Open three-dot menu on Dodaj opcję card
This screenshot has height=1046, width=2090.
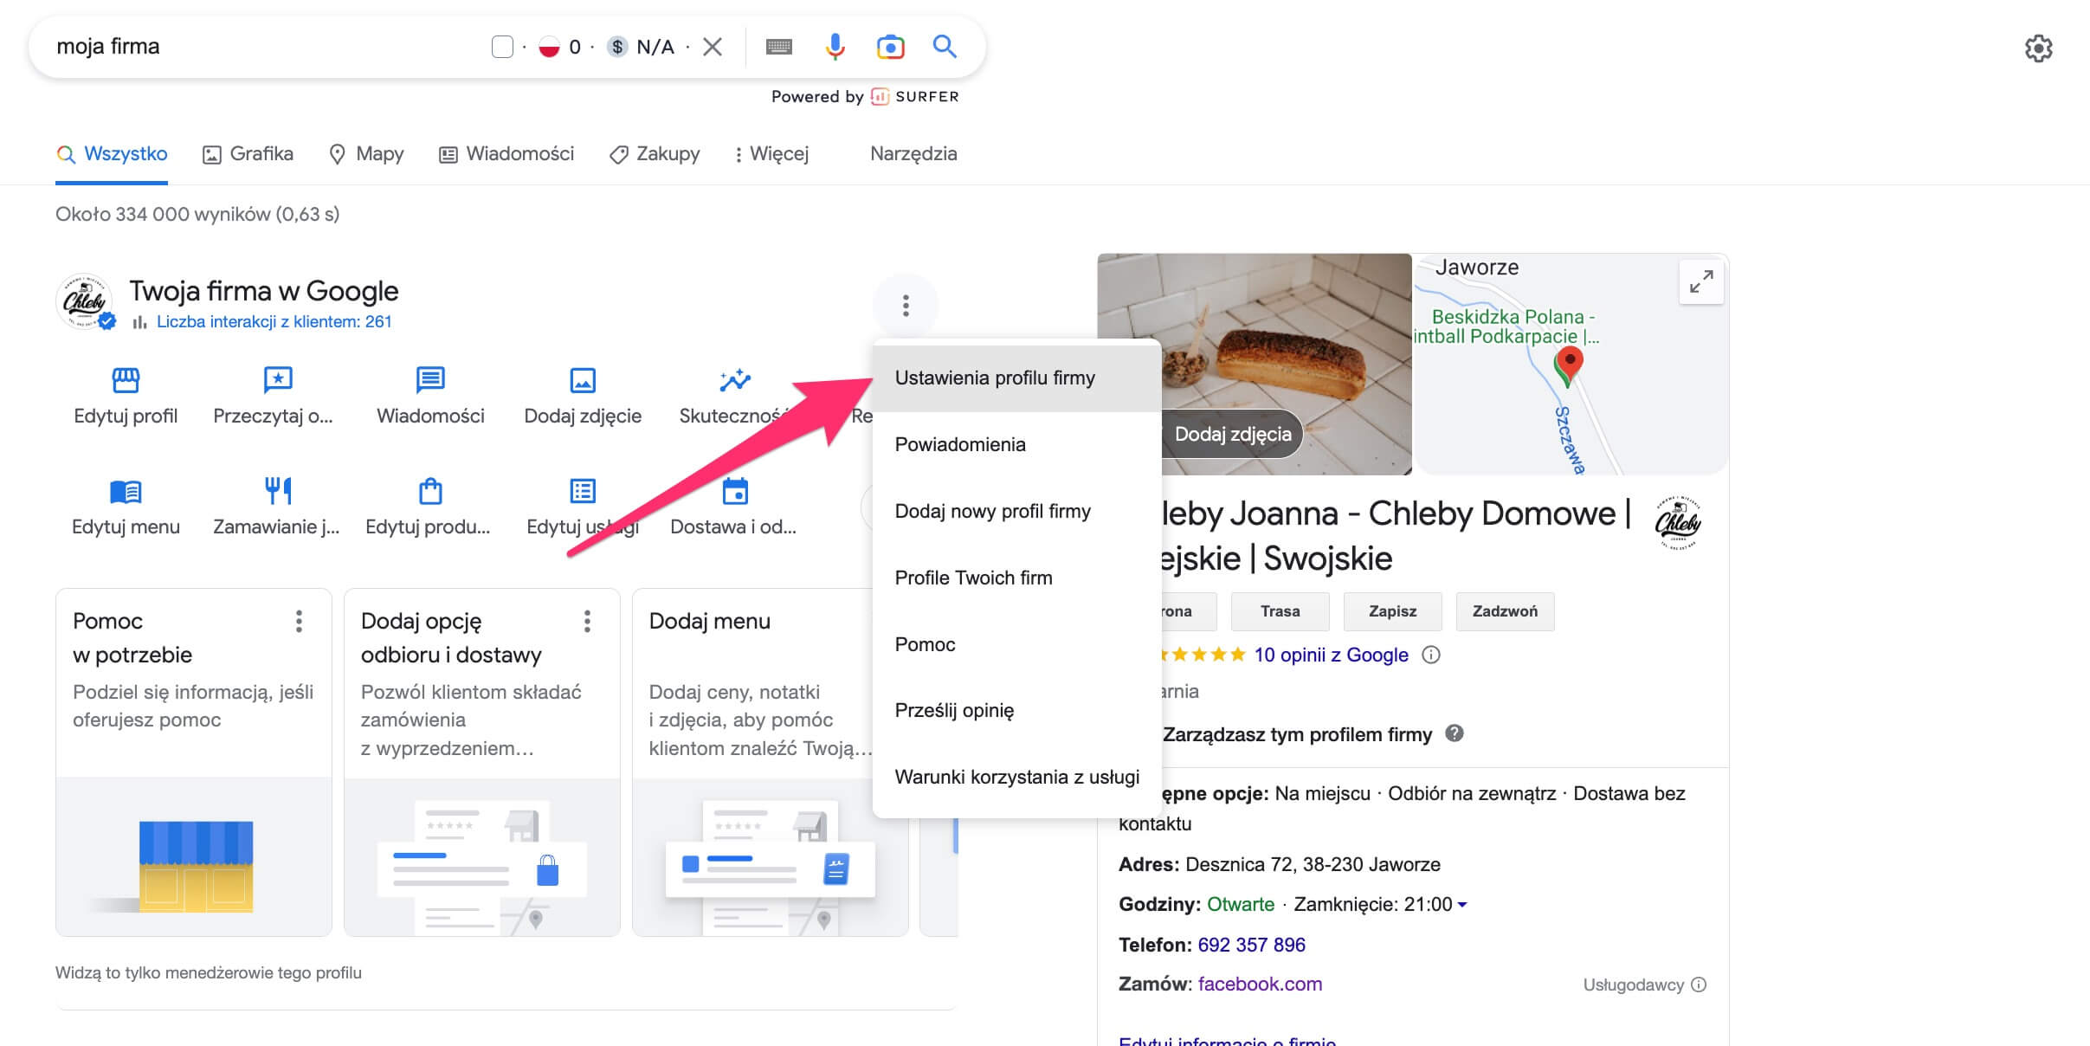click(x=587, y=621)
